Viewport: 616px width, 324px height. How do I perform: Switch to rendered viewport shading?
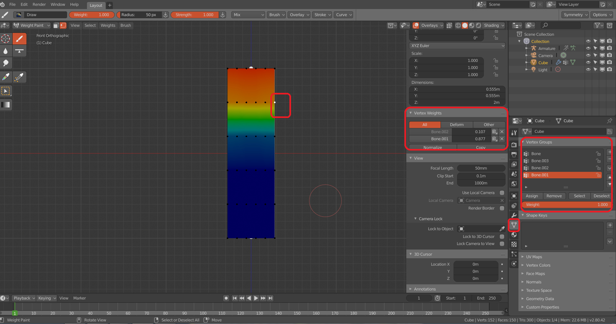click(478, 25)
